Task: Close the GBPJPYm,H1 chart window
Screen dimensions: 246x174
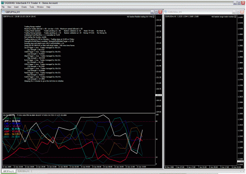Action: 160,12
